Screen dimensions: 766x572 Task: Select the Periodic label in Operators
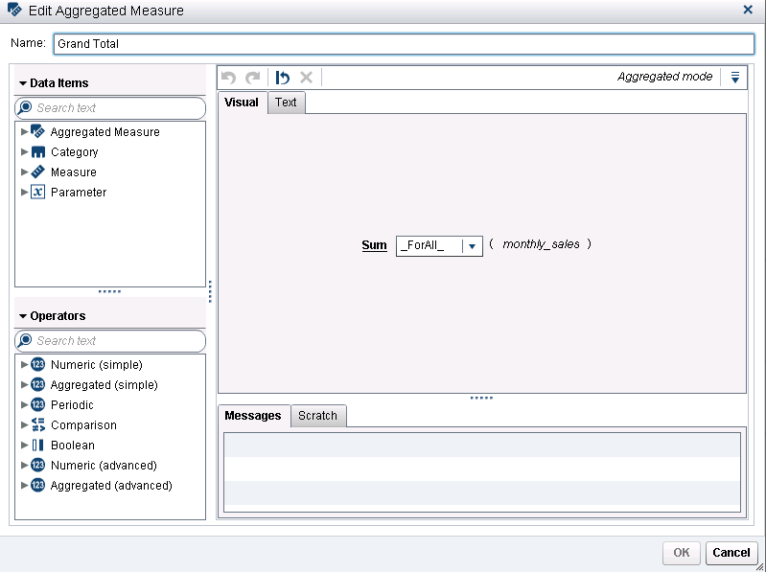[x=72, y=405]
